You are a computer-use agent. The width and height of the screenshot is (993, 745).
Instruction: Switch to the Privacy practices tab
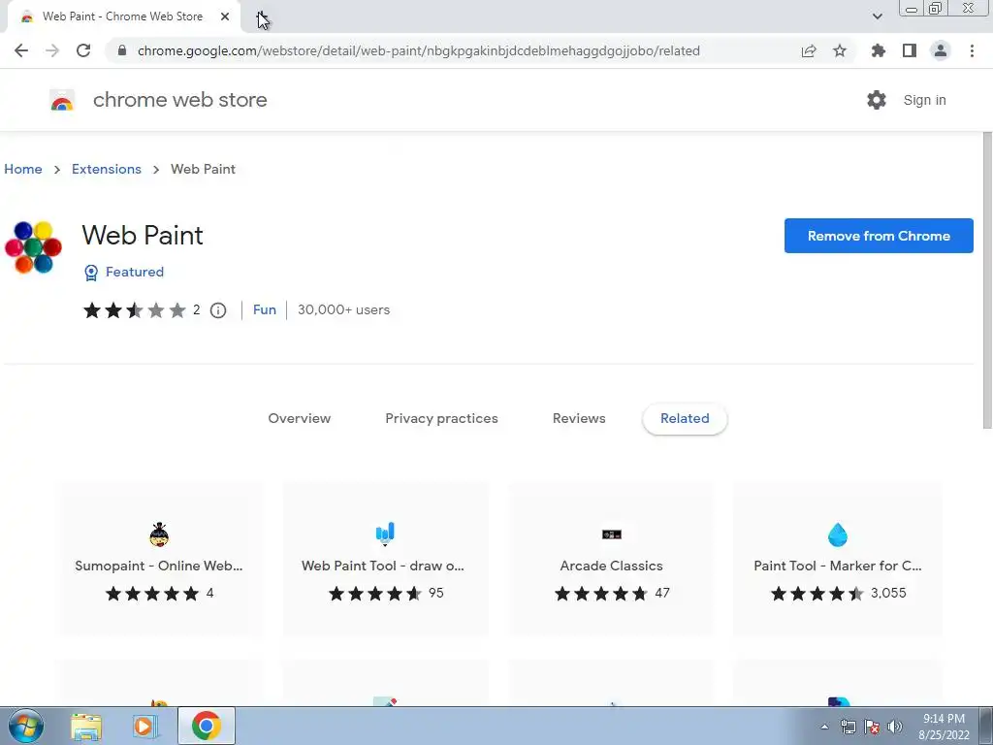tap(441, 418)
